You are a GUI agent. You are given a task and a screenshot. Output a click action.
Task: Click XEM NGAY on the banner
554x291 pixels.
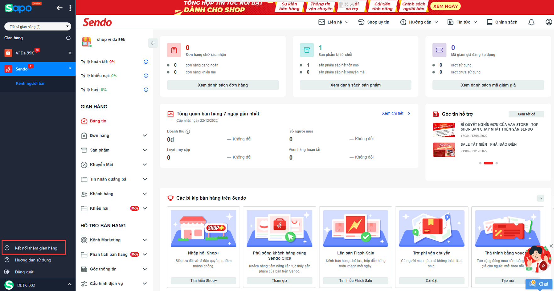[x=446, y=6]
